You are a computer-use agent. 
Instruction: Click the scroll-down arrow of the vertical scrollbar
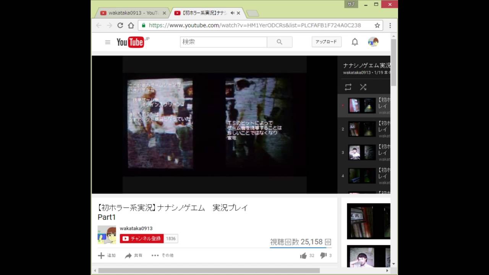[393, 264]
